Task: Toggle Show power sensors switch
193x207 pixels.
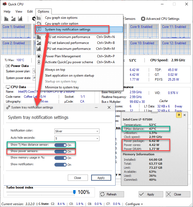Action: (x=61, y=152)
